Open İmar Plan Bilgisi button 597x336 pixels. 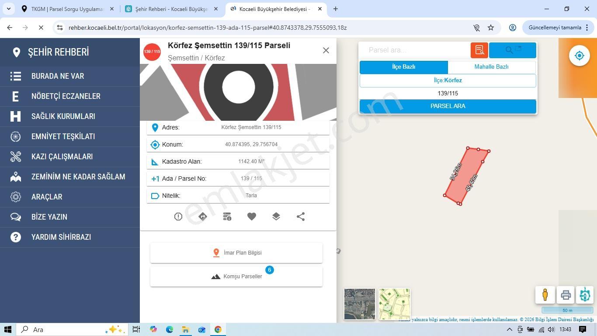pyautogui.click(x=236, y=253)
